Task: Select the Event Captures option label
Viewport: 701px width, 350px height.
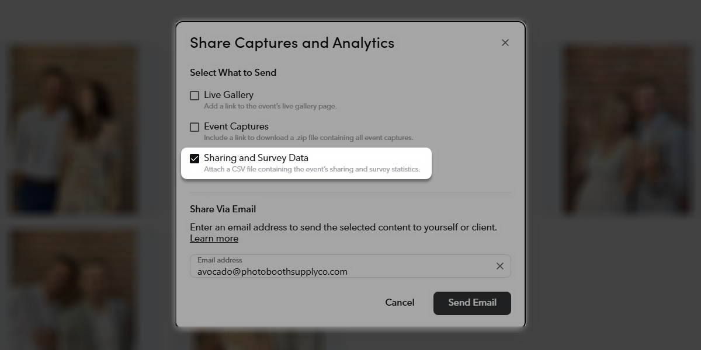Action: pyautogui.click(x=236, y=126)
